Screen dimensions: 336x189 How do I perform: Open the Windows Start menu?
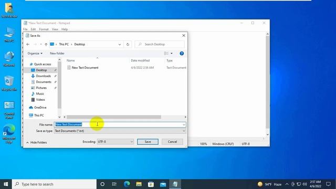(x=6, y=184)
